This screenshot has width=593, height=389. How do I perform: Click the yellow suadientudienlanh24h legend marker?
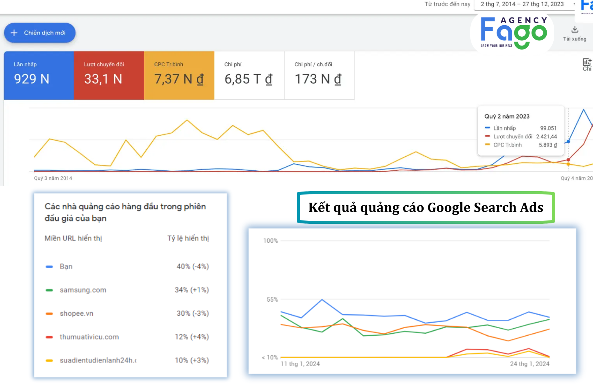click(x=49, y=360)
